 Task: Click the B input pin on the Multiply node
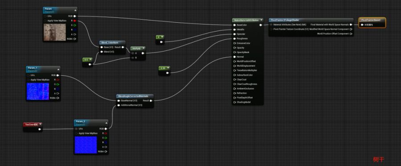(x=133, y=58)
